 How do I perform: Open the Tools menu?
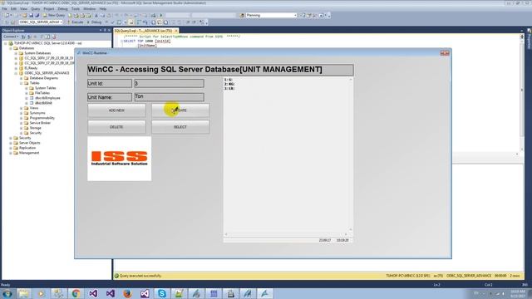coord(76,9)
